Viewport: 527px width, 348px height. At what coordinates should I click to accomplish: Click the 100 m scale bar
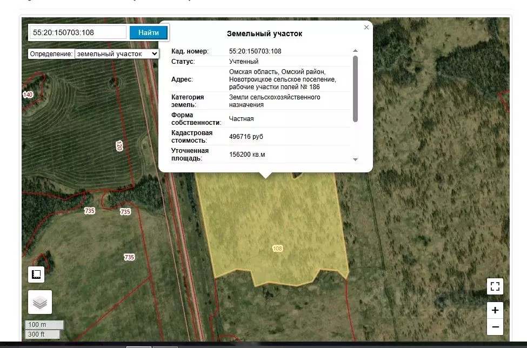(44, 325)
